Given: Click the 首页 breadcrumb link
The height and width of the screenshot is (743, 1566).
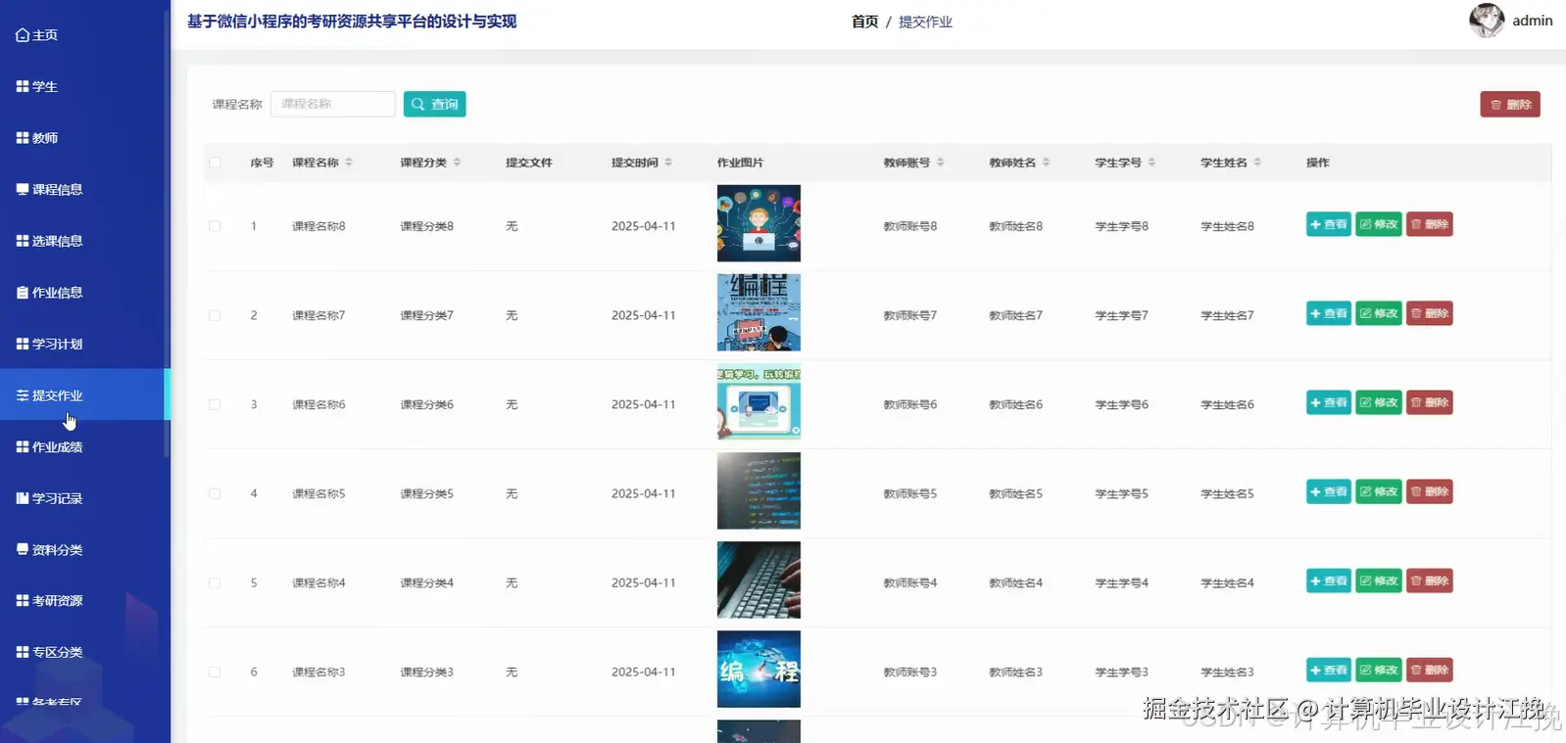Looking at the screenshot, I should point(864,22).
